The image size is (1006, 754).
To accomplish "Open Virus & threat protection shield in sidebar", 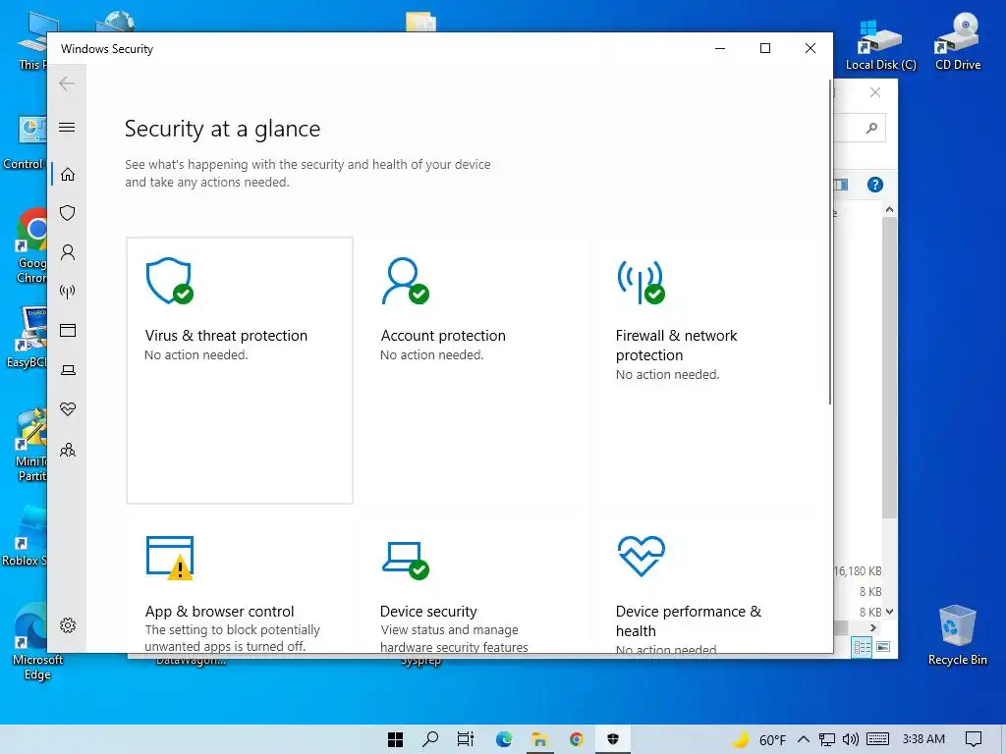I will coord(68,213).
